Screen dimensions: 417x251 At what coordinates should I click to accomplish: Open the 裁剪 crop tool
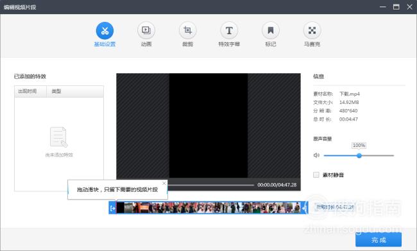[187, 31]
